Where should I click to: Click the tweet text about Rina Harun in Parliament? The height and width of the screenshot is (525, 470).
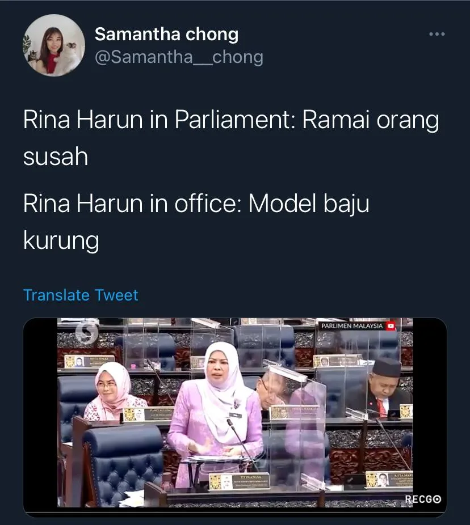[231, 138]
